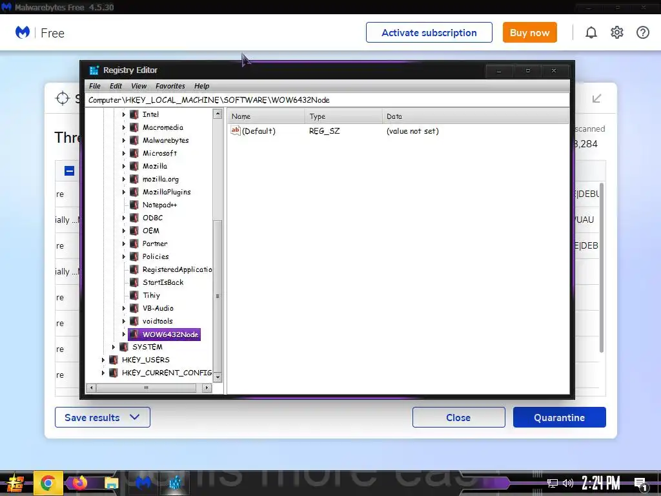Select the Notepad++ key folder icon
This screenshot has width=661, height=496.
point(134,205)
